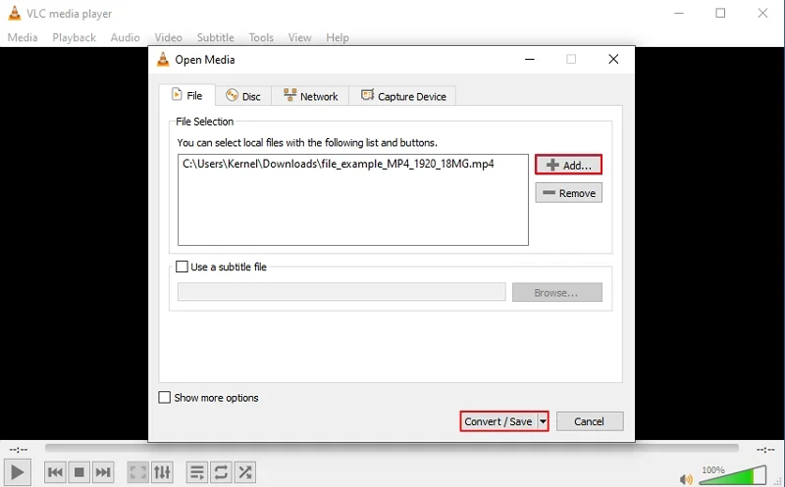
Task: Open the Tools menu
Action: (261, 37)
